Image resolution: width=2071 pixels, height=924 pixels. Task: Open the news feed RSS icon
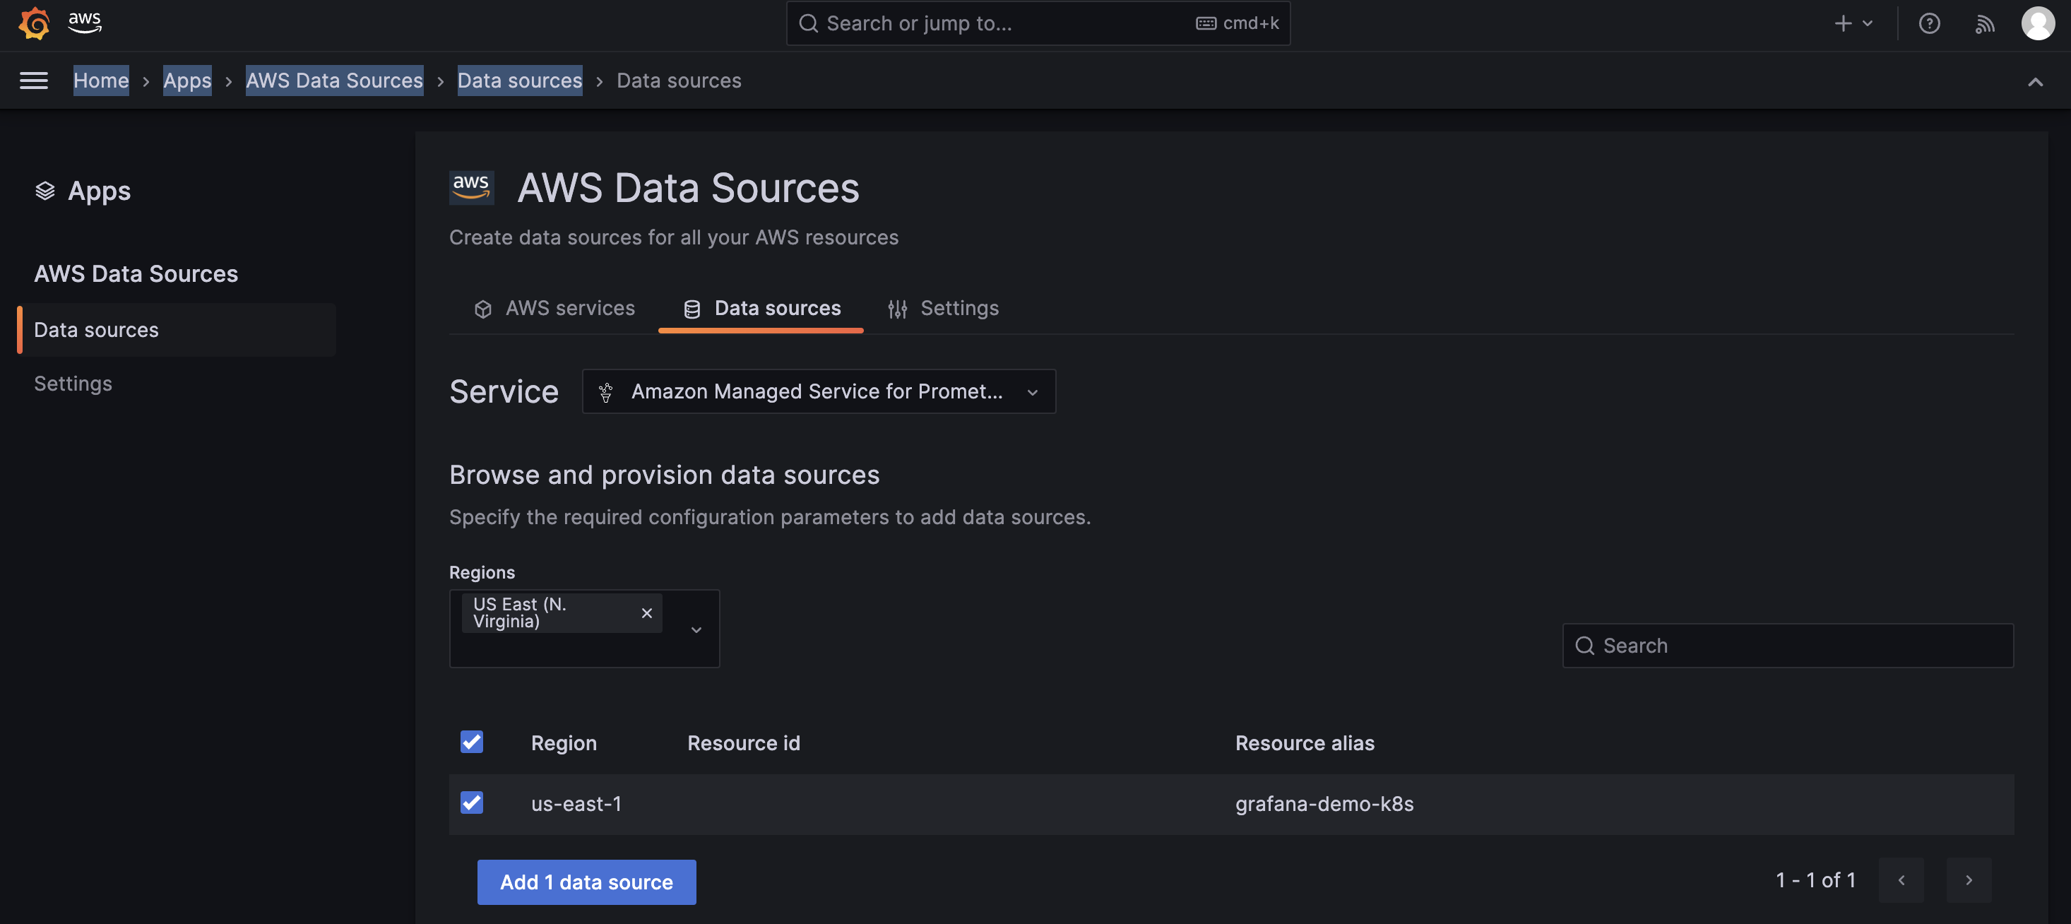(x=1984, y=23)
